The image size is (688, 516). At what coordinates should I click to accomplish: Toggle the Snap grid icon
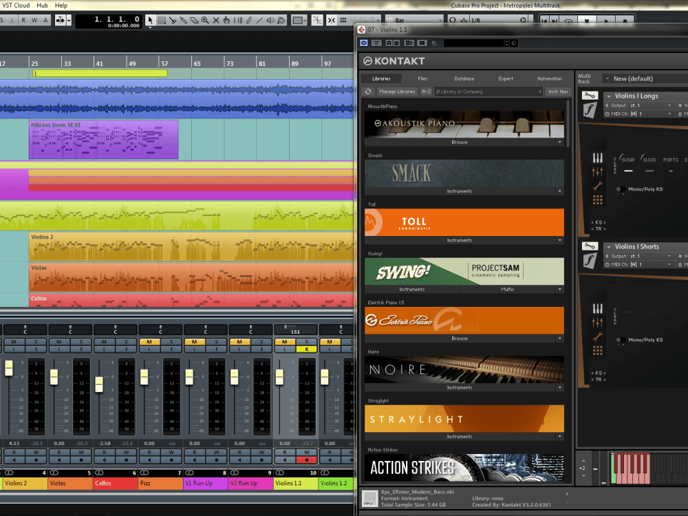coord(343,20)
